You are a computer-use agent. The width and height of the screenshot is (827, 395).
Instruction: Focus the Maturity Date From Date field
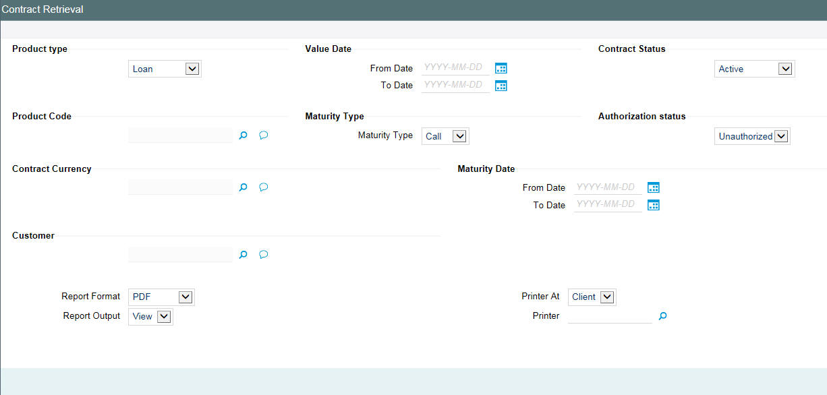pos(608,187)
